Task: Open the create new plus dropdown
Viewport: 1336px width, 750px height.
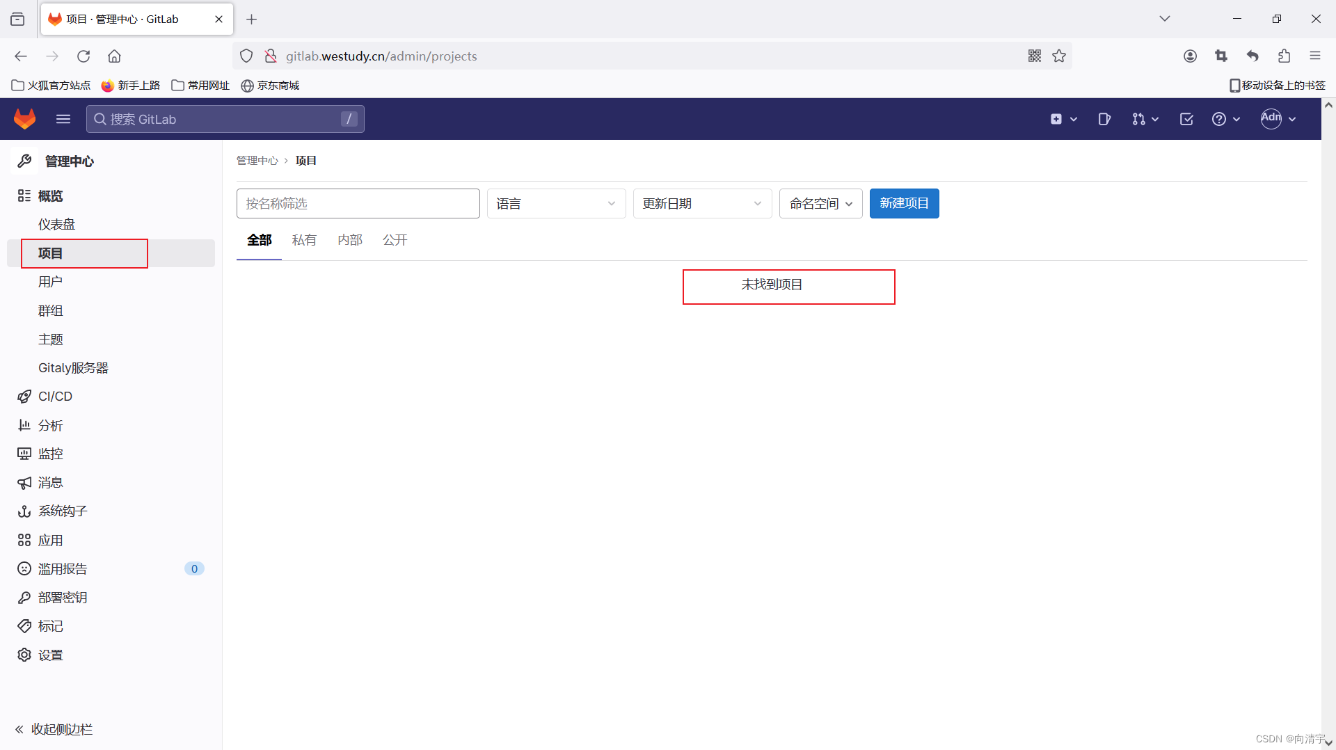Action: click(x=1063, y=119)
